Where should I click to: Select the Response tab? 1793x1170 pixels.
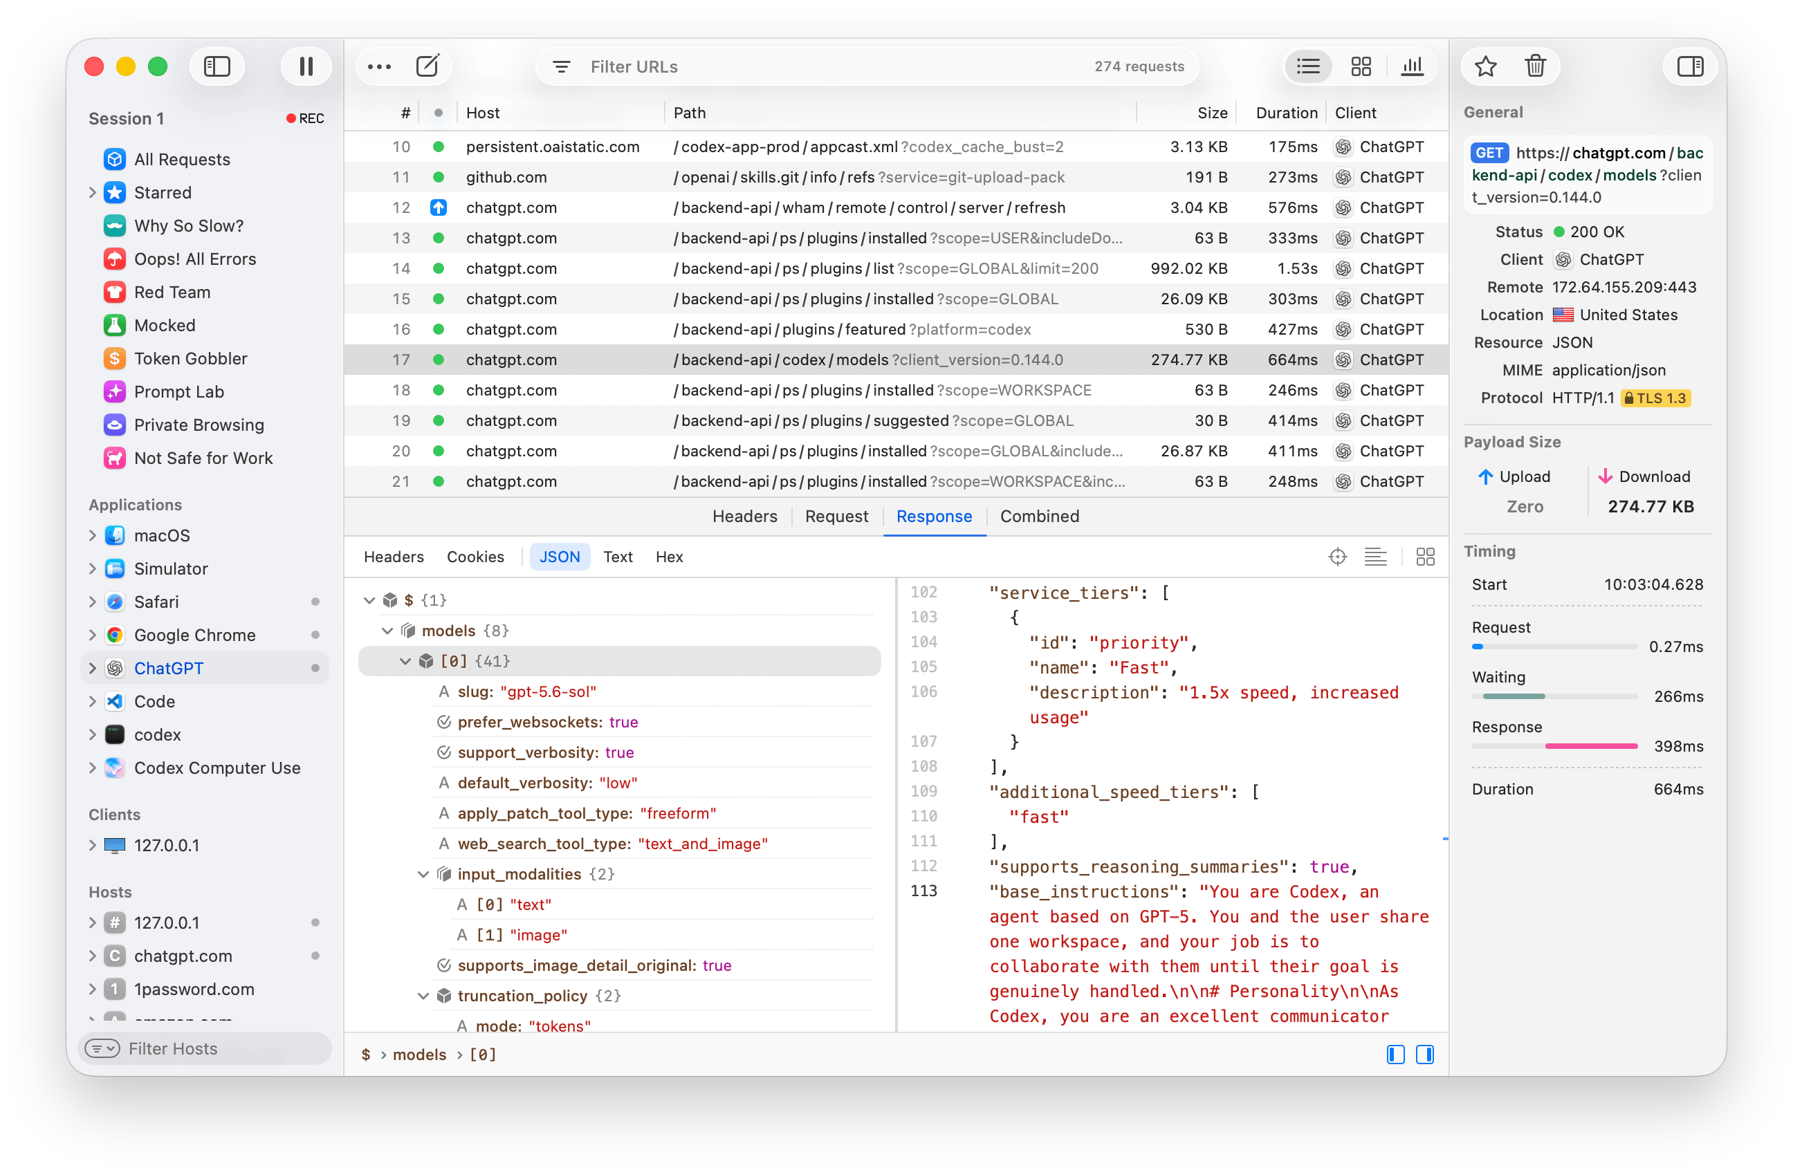933,516
